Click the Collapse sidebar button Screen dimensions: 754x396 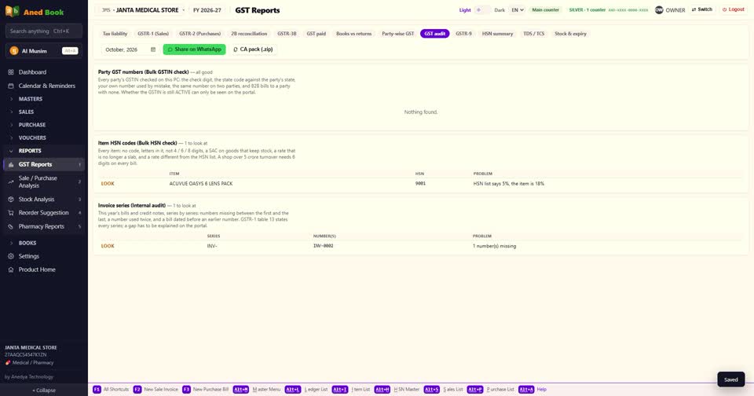point(44,390)
